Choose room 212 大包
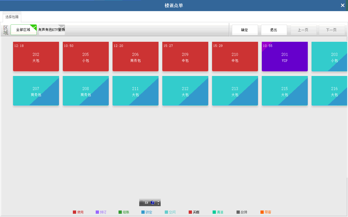348x217 pixels. click(185, 91)
